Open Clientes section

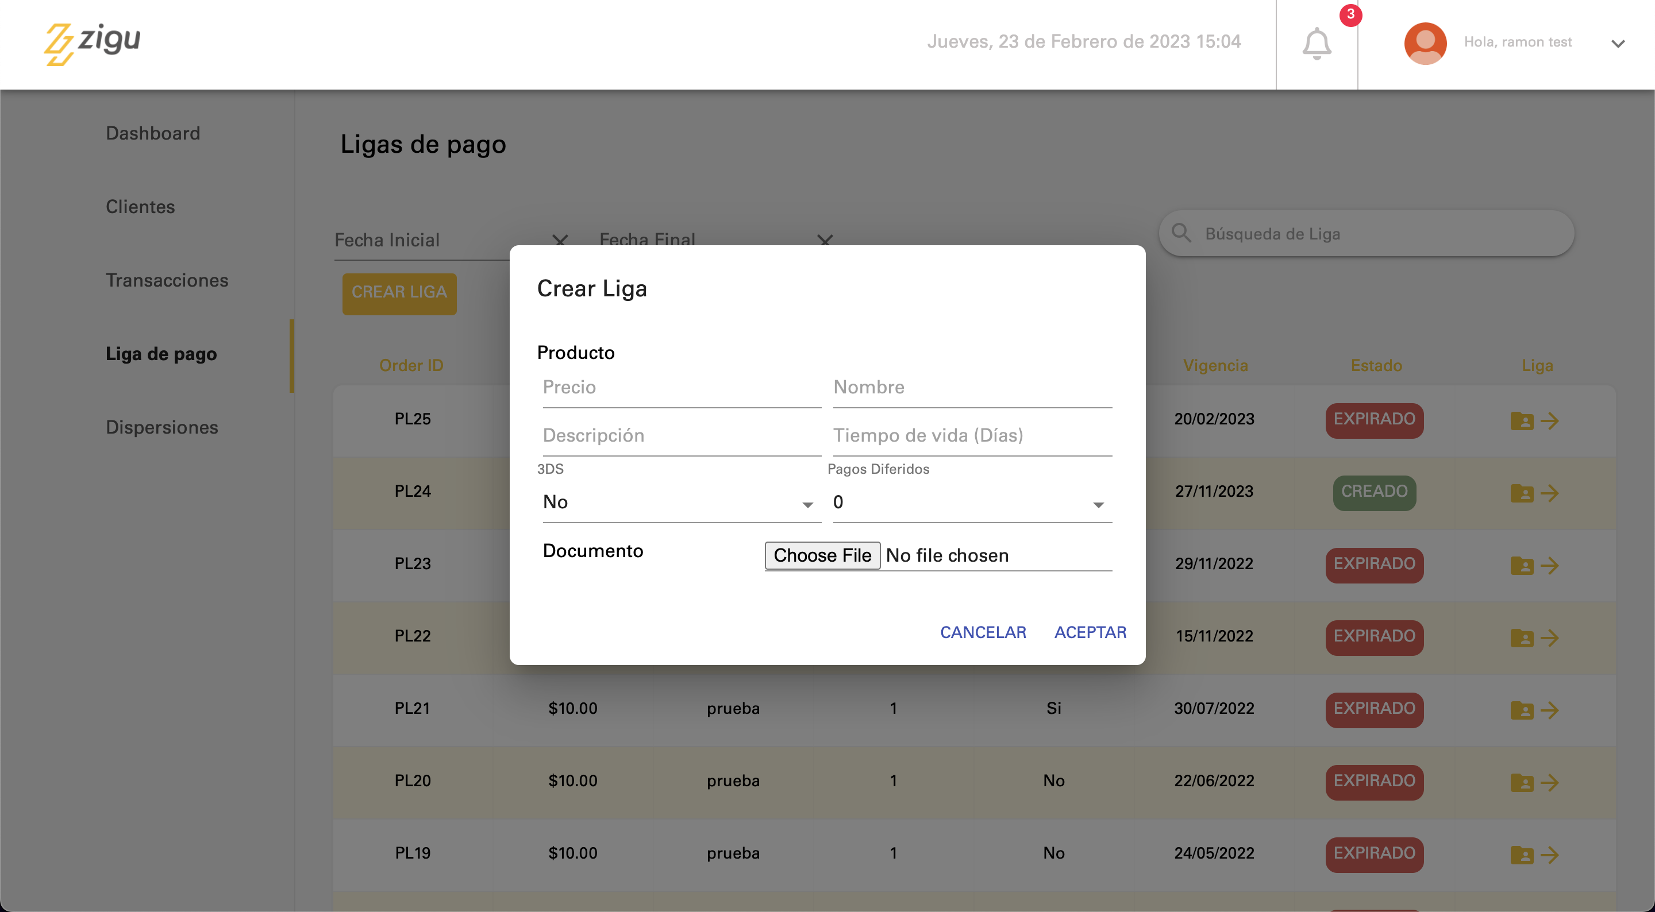[140, 207]
